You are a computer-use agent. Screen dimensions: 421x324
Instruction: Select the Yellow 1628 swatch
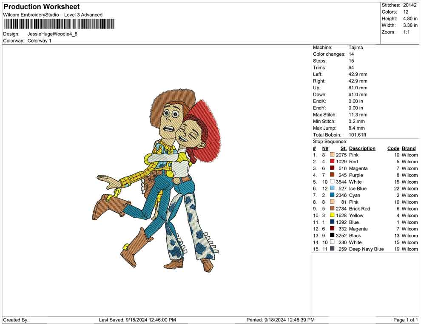pos(332,215)
